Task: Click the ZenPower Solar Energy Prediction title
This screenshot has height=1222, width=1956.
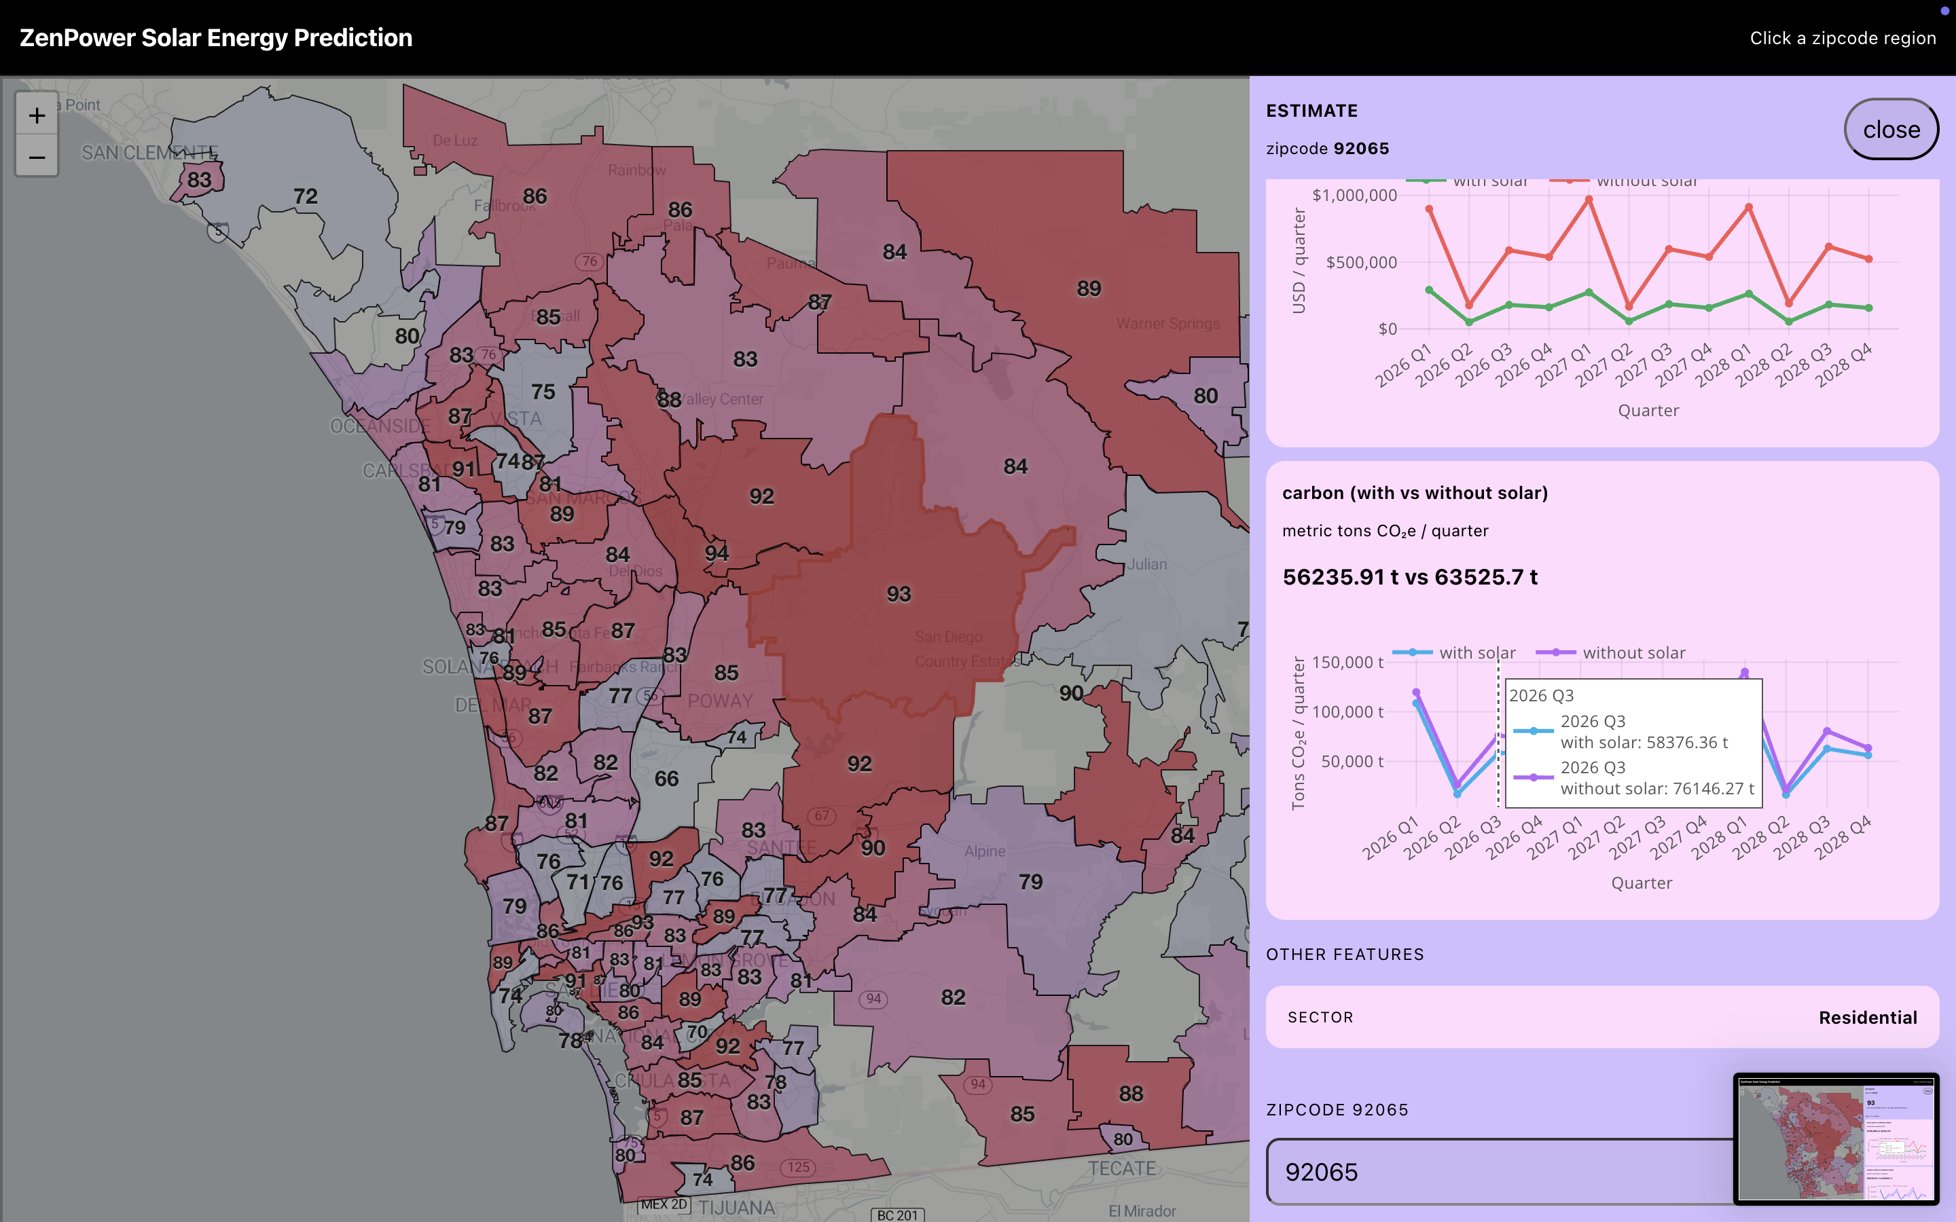Action: coord(216,38)
